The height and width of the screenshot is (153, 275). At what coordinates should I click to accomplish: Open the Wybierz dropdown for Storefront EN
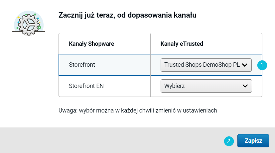coord(206,86)
